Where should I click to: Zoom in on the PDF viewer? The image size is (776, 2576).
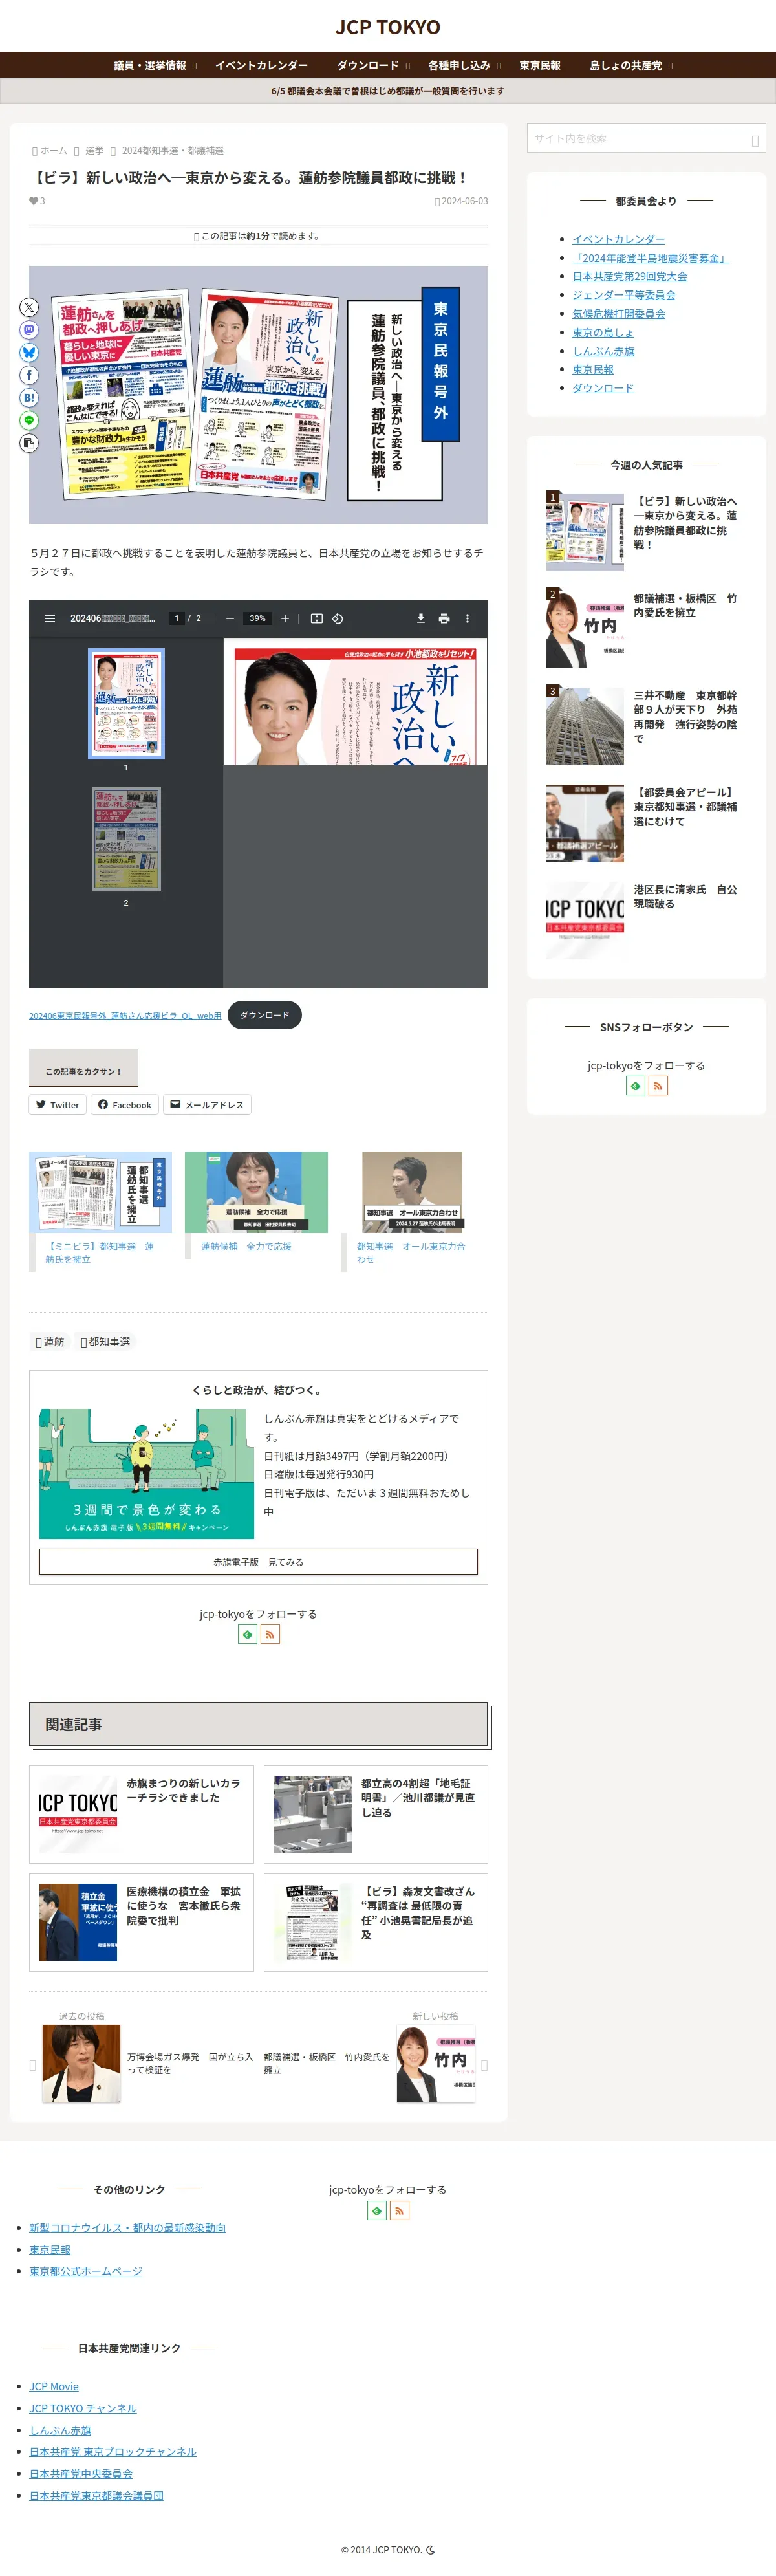pyautogui.click(x=285, y=618)
